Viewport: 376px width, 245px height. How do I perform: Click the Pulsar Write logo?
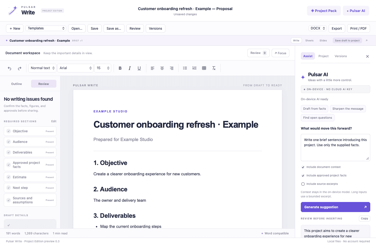pos(21,11)
